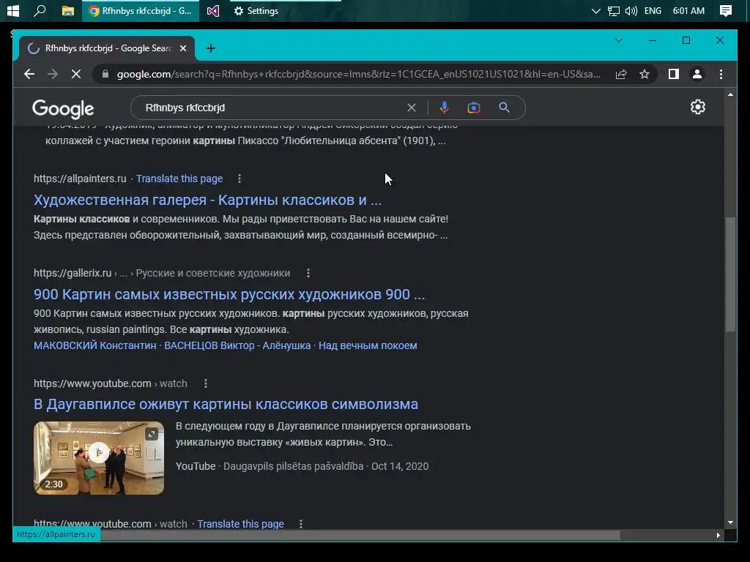Switch ENG input language
Viewport: 750px width, 562px height.
[653, 10]
